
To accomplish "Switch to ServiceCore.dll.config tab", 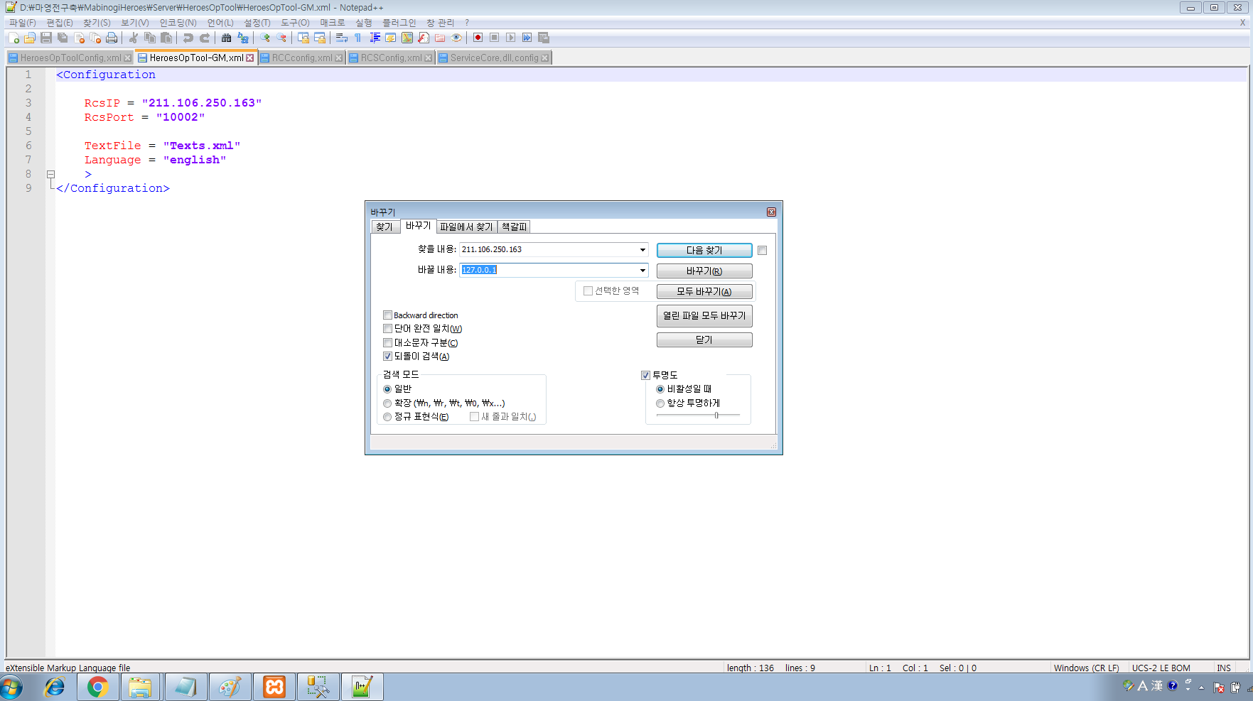I will click(x=494, y=58).
